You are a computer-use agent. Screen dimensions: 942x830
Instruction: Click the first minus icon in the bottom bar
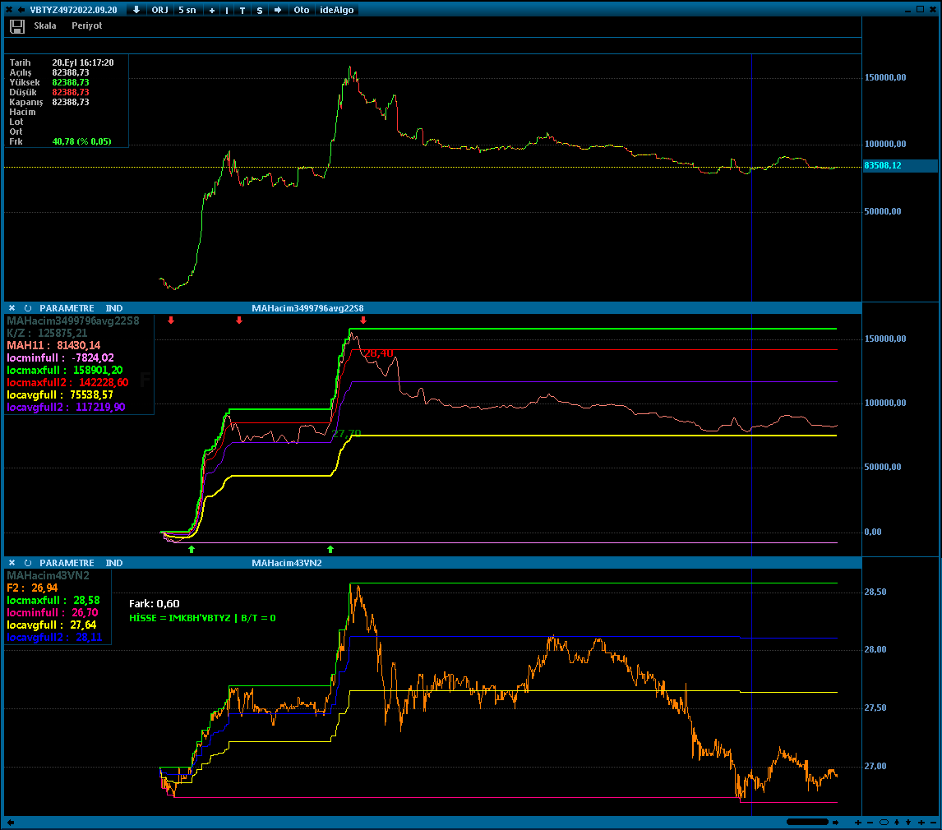tap(870, 822)
